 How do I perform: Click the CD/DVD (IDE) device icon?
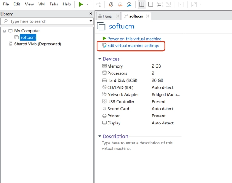click(104, 87)
